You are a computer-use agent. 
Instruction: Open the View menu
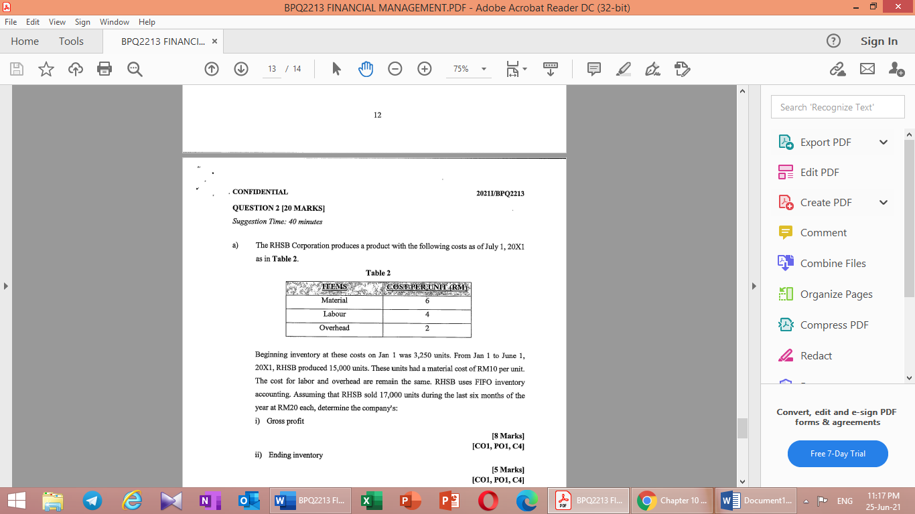pos(57,21)
